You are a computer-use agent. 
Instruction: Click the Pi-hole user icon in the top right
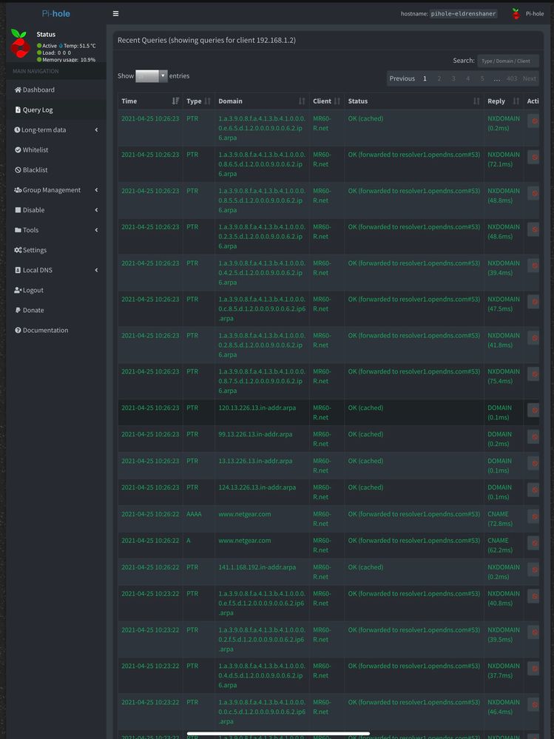(516, 13)
